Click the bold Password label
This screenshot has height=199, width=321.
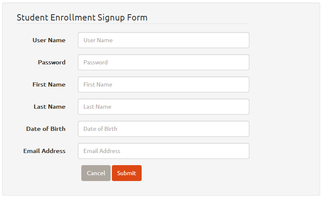pos(52,62)
